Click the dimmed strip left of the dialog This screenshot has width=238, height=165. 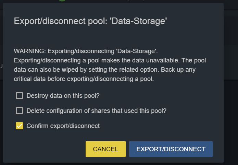tap(1, 103)
